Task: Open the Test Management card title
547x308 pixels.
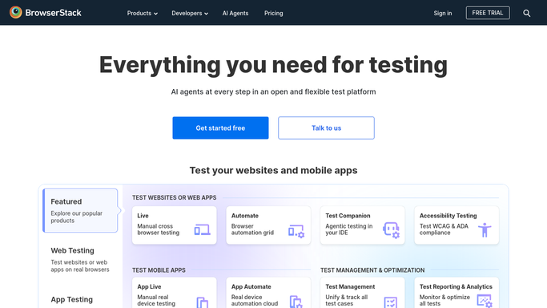Action: tap(350, 286)
